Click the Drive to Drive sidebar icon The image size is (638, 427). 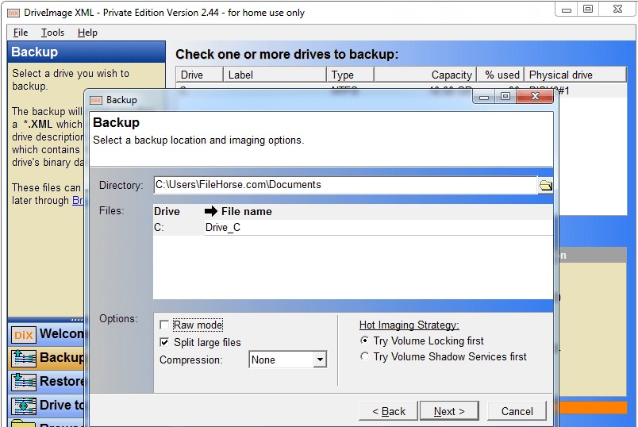[24, 406]
